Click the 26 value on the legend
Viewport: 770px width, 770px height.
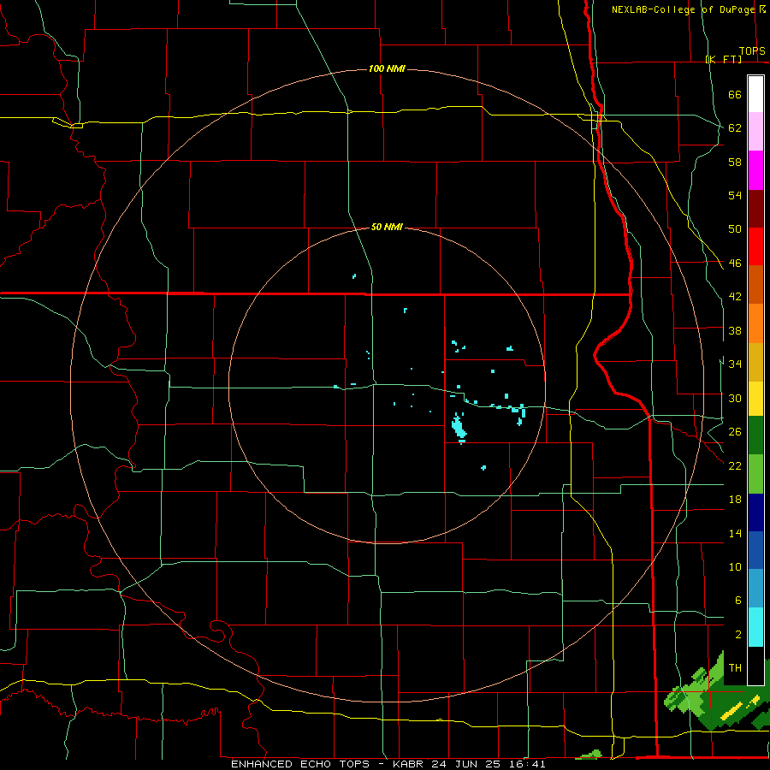[735, 432]
